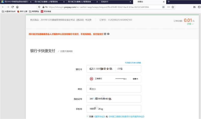Close the 在线支付 tab
The width and height of the screenshot is (201, 119).
[130, 2]
